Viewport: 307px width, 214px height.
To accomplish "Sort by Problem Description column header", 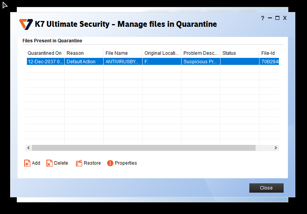I will tap(201, 53).
